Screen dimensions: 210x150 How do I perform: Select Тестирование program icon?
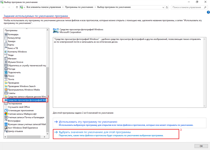coord(6,103)
